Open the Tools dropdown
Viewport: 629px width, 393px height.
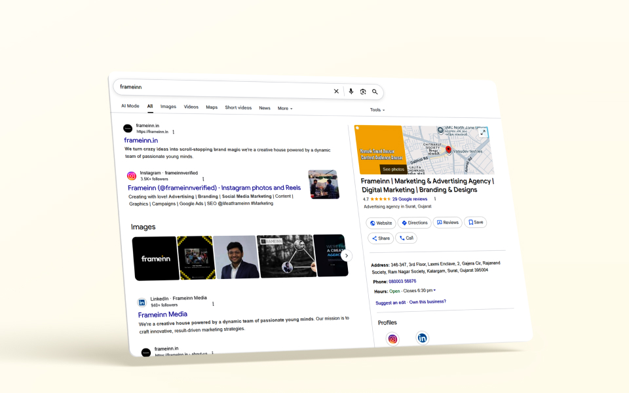click(377, 110)
